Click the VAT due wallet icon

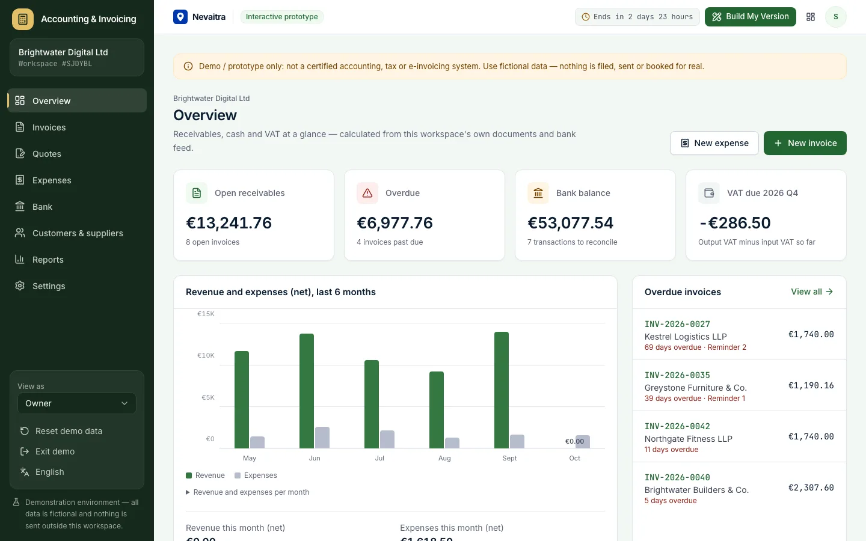[x=709, y=193]
